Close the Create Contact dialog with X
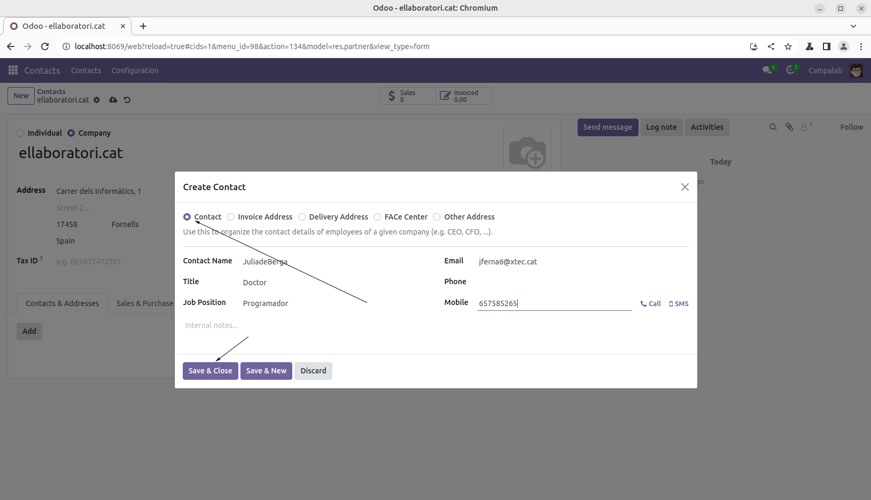Image resolution: width=871 pixels, height=500 pixels. click(685, 187)
